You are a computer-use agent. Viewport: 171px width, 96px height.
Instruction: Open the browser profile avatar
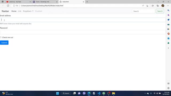[x=163, y=6]
